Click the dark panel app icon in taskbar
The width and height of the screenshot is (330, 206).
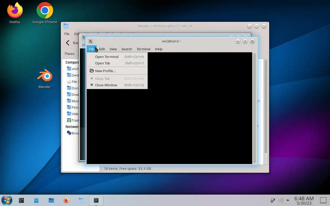pos(21,200)
